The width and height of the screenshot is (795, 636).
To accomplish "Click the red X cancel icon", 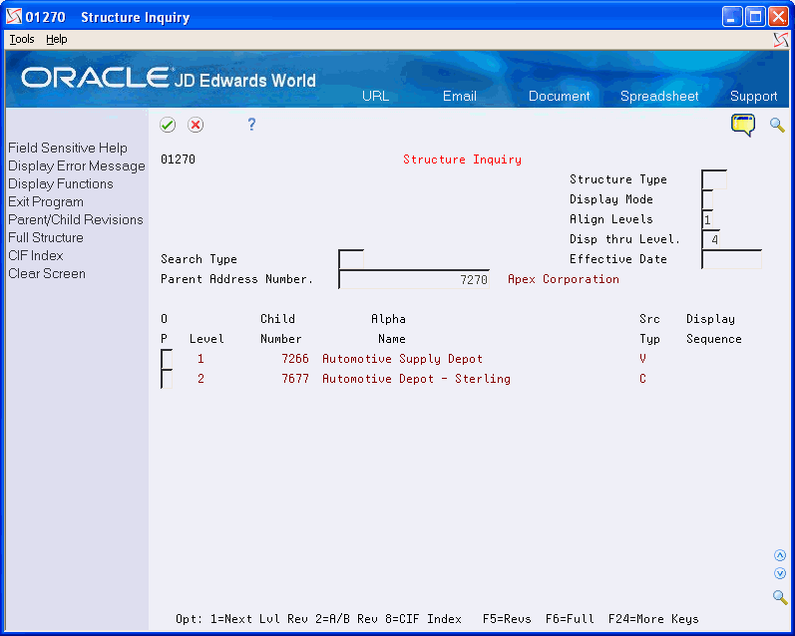I will [196, 125].
